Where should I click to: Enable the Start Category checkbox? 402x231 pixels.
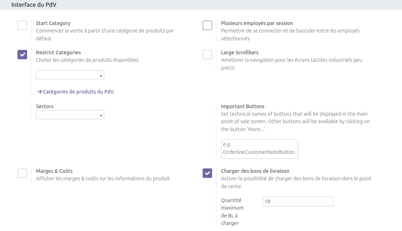click(x=22, y=25)
